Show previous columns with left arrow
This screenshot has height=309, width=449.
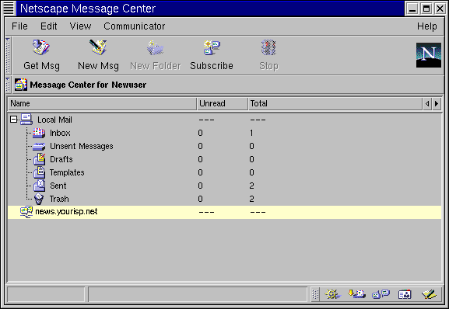[x=427, y=104]
